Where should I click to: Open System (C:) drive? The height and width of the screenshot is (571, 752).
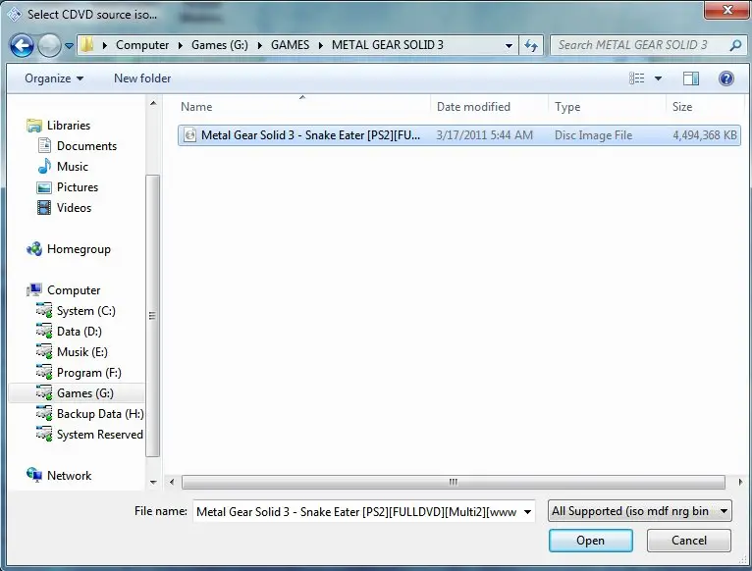pos(85,311)
